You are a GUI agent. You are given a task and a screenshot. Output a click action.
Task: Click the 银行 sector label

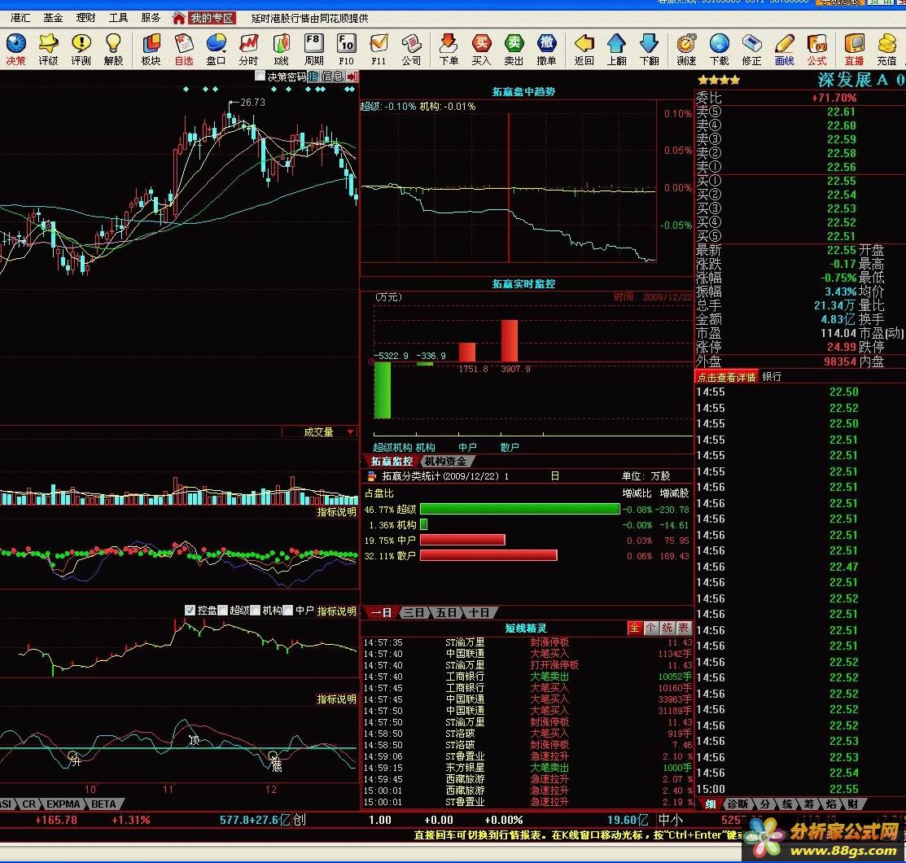(772, 377)
